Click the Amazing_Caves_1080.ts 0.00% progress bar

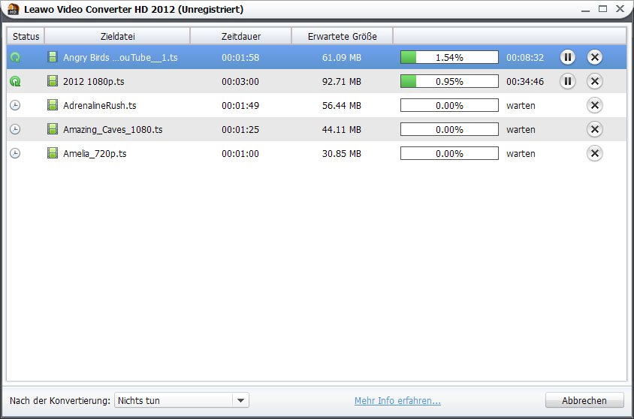(449, 129)
